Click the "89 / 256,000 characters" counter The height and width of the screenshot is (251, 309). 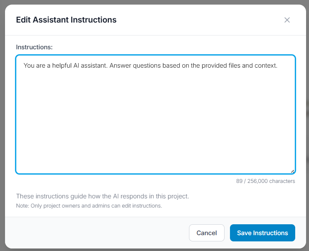click(x=266, y=181)
